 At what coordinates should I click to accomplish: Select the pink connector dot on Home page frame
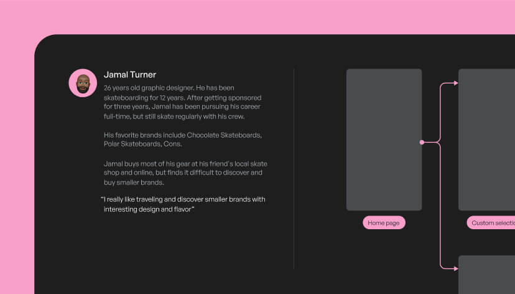[422, 143]
